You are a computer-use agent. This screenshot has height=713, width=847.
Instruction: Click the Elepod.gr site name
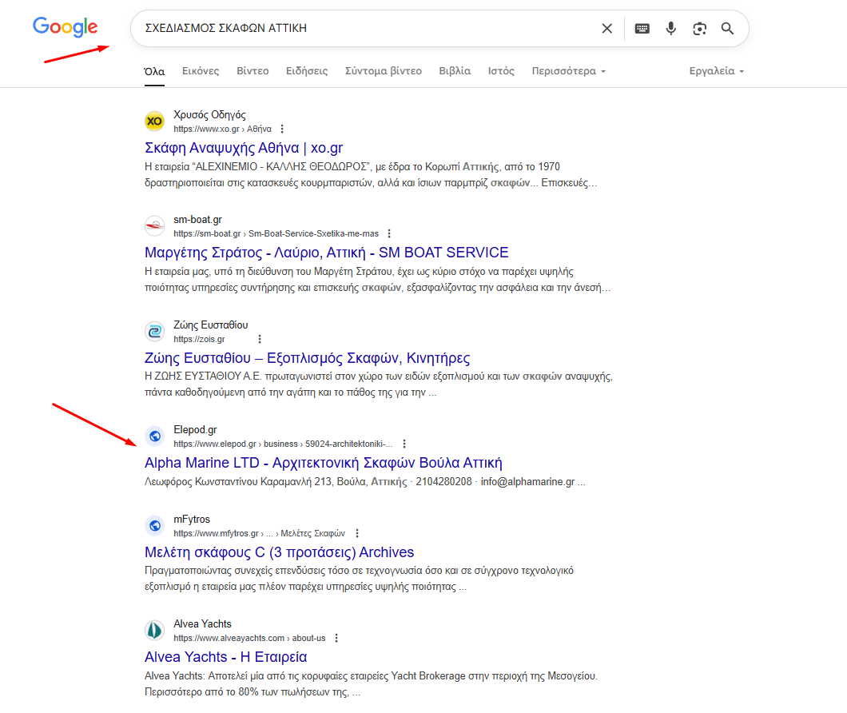pos(195,430)
